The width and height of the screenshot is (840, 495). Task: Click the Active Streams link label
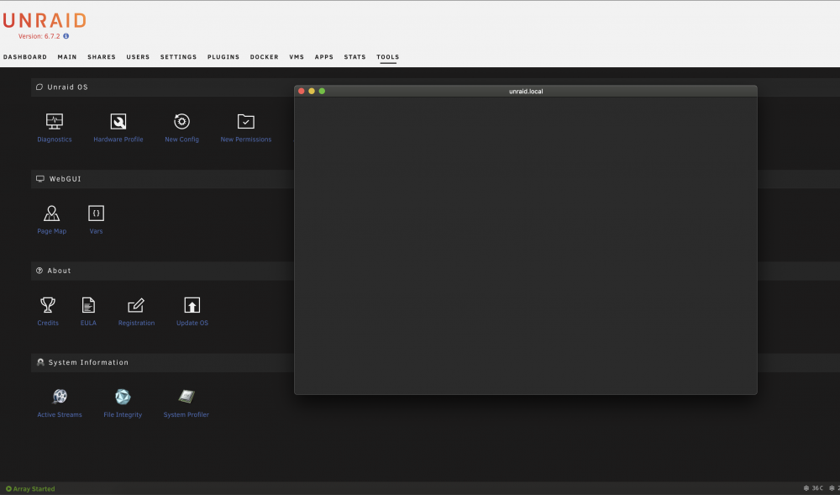pos(60,414)
